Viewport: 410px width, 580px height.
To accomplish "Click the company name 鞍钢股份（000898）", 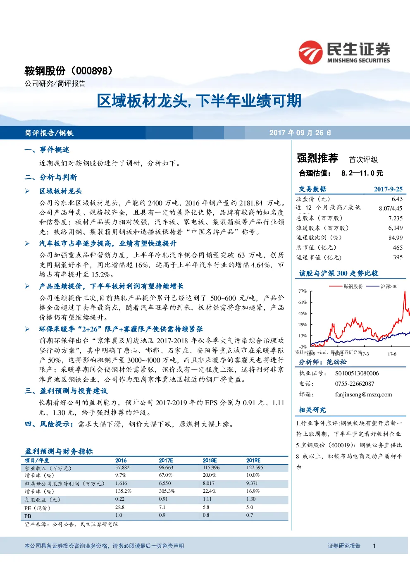I will click(x=69, y=71).
